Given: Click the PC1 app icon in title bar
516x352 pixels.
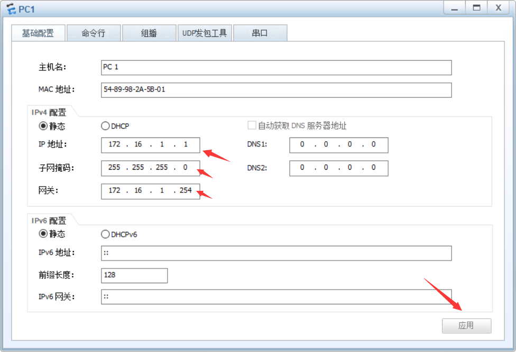Looking at the screenshot, I should tap(11, 9).
